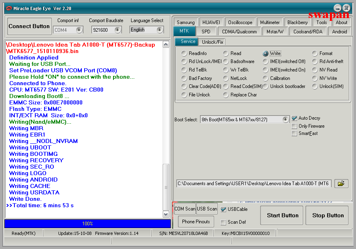
Task: Open the Unlock/Fix sub-tab
Action: (x=212, y=42)
